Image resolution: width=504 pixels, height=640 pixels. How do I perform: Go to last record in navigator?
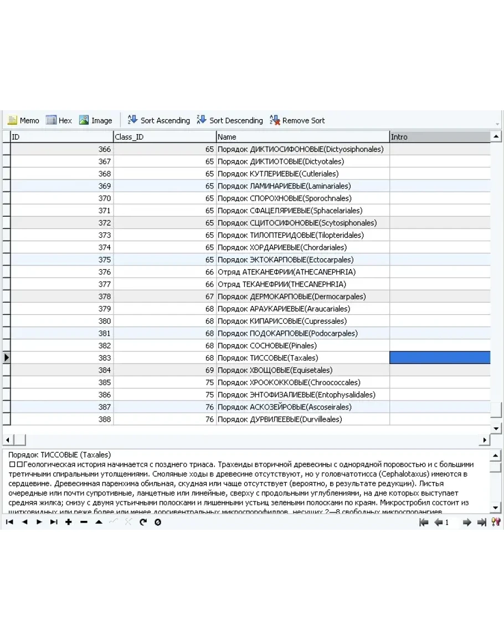[x=54, y=522]
